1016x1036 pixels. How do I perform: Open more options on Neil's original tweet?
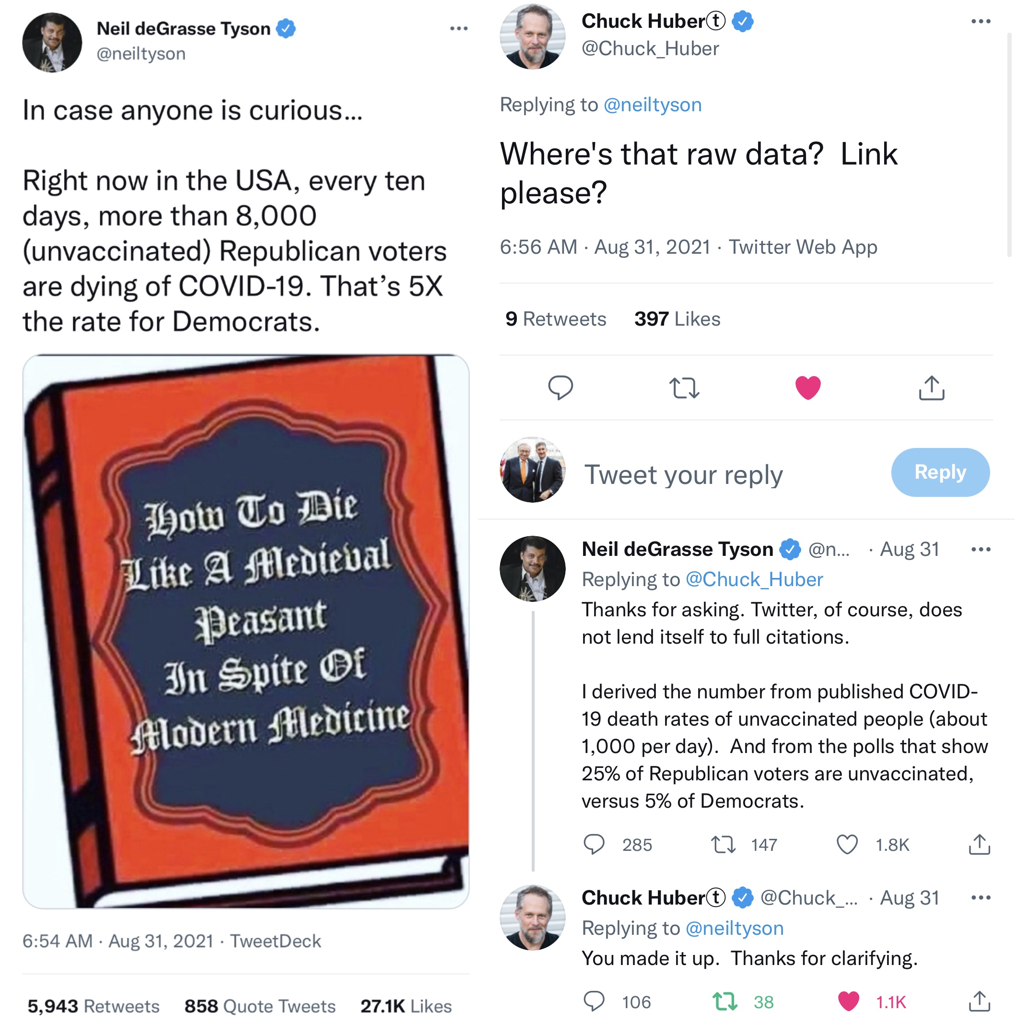coord(459,28)
